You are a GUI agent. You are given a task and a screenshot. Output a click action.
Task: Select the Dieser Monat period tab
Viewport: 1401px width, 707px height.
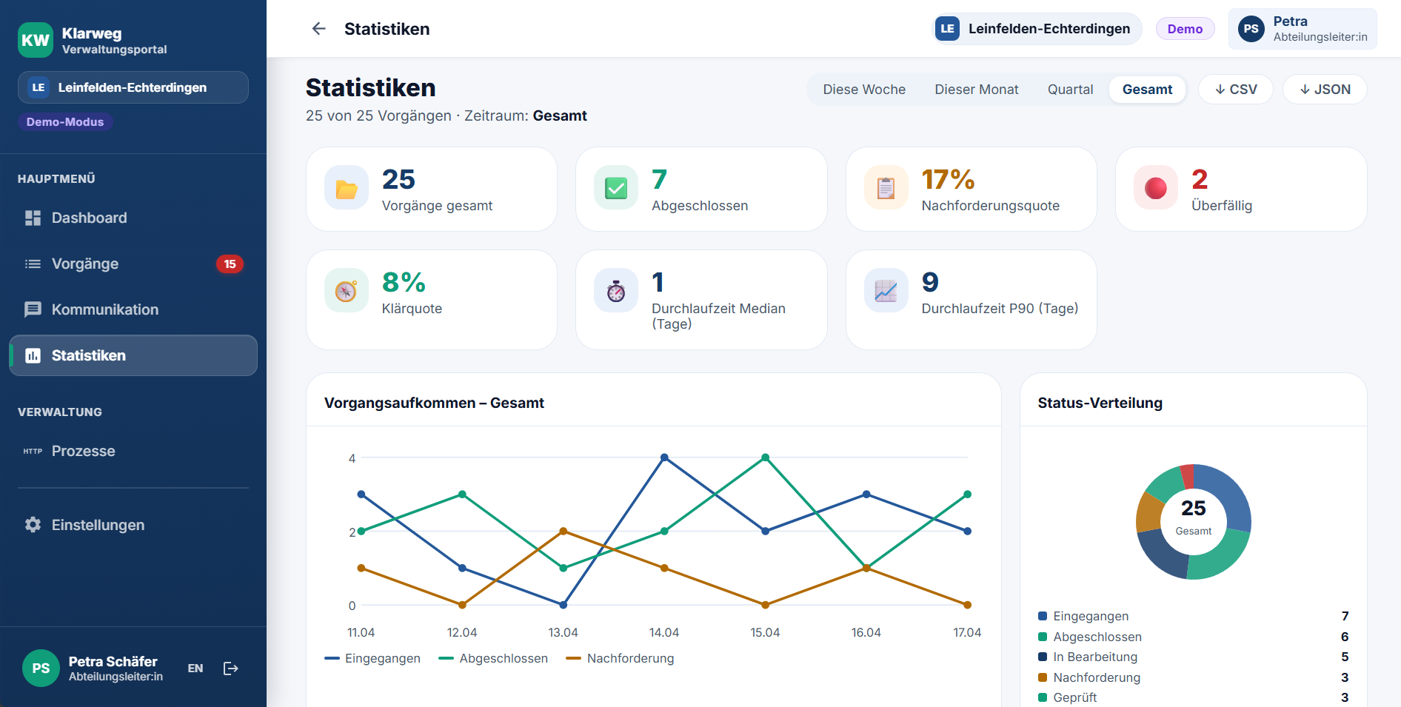coord(976,90)
